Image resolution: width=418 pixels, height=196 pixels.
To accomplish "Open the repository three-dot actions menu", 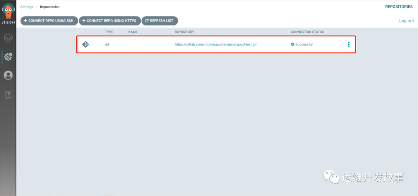I will coord(348,44).
